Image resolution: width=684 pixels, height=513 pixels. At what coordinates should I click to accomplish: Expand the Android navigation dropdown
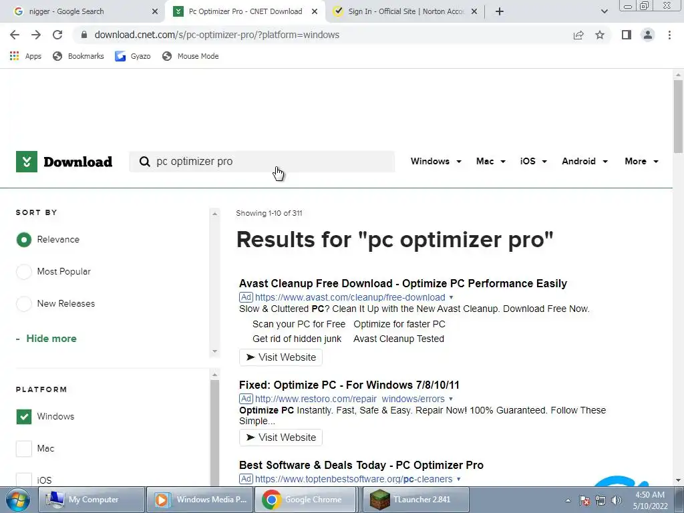coord(584,162)
